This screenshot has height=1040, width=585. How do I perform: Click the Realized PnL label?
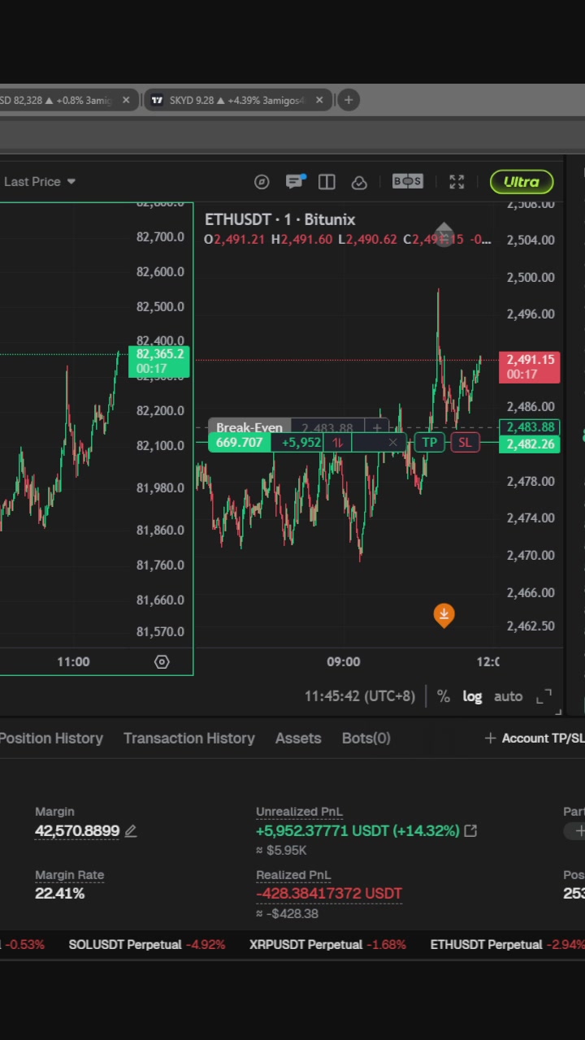click(293, 875)
